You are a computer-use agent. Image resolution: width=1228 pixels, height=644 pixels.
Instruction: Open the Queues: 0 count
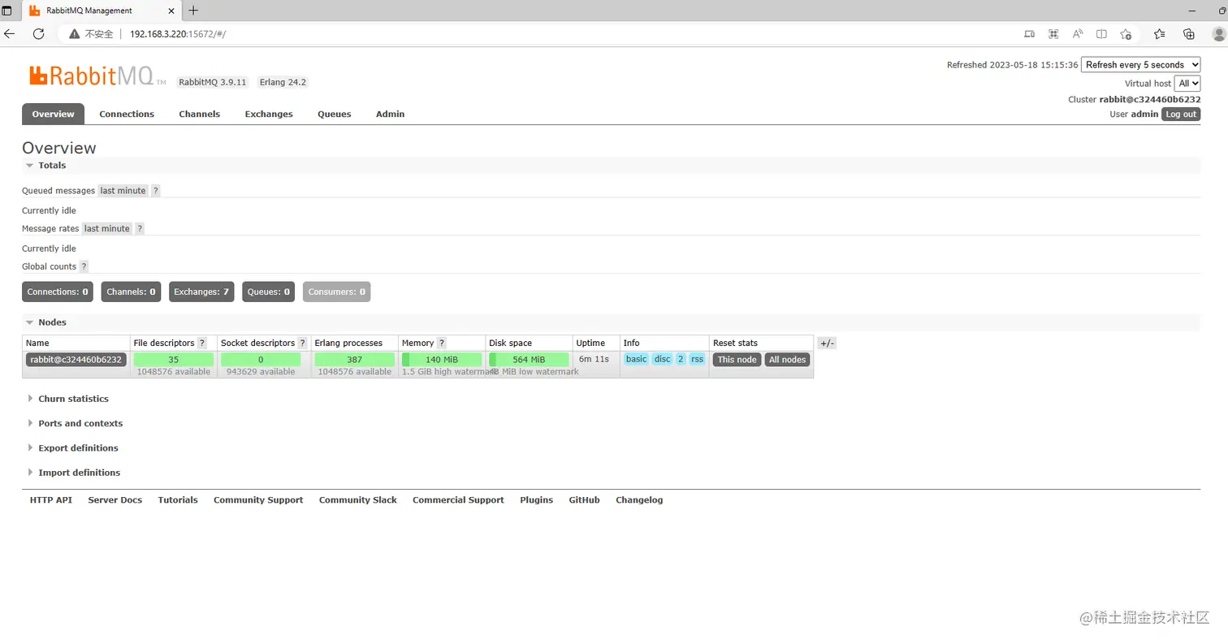[269, 292]
